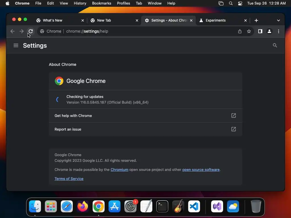Screen dimensions: 291x218
Task: Open the Tab menu
Action: pos(139,3)
